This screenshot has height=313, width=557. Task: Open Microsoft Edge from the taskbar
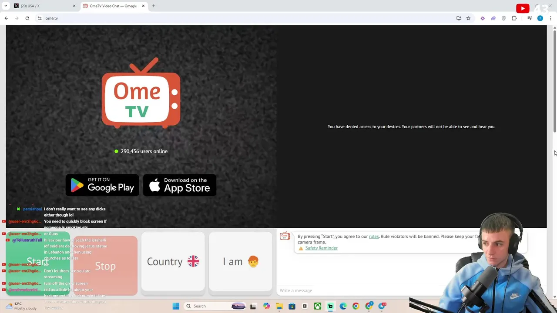tap(343, 306)
